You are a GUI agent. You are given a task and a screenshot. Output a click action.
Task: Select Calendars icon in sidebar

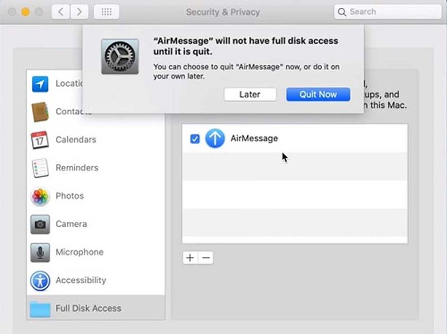point(40,140)
